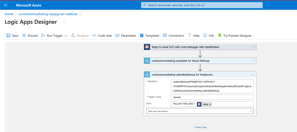Click the Parameters [@] icon

(x=117, y=35)
